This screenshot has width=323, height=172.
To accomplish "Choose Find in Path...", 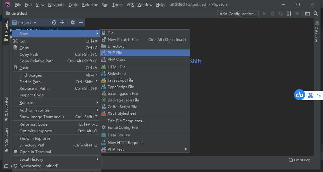I will 56,82.
